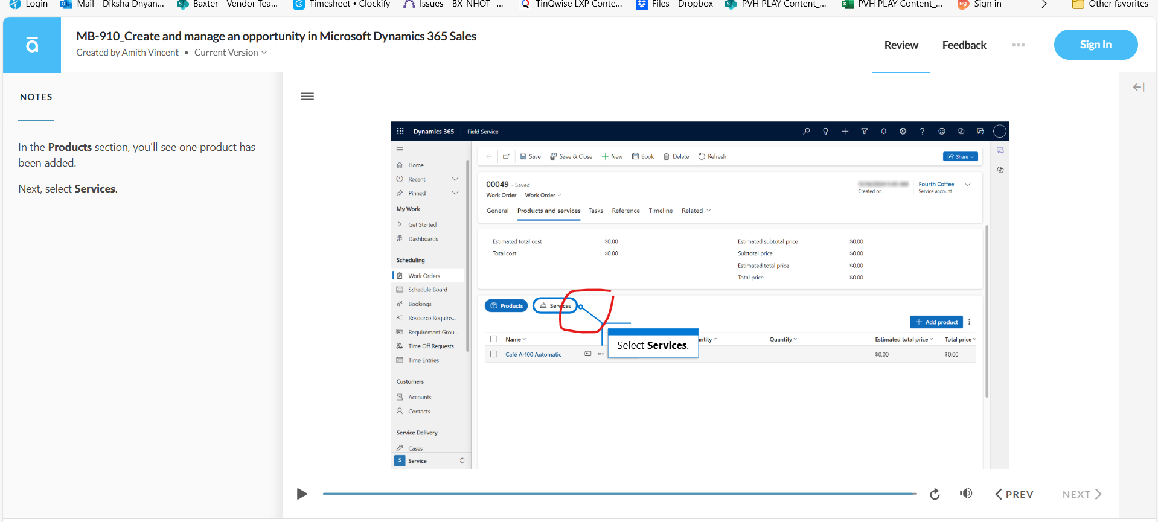Click the search magnifier in Dynamics header
Viewport: 1158px width, 522px height.
click(806, 131)
